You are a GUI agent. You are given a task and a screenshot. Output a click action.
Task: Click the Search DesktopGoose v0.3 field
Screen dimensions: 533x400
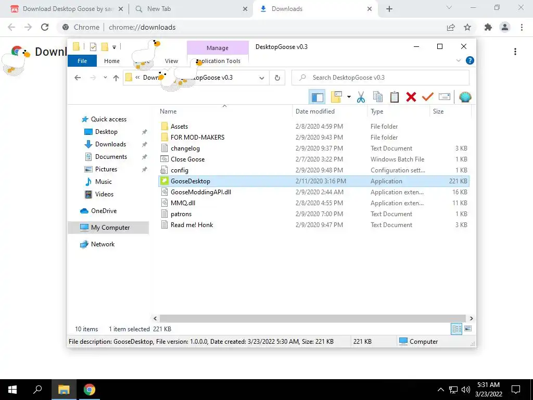[x=380, y=78]
